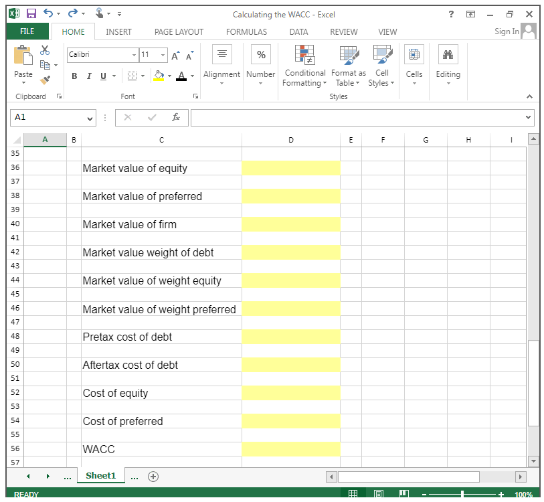Open Cell Styles gallery

(381, 66)
